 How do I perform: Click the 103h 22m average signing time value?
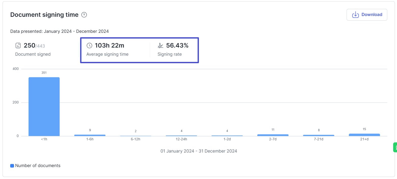click(109, 46)
